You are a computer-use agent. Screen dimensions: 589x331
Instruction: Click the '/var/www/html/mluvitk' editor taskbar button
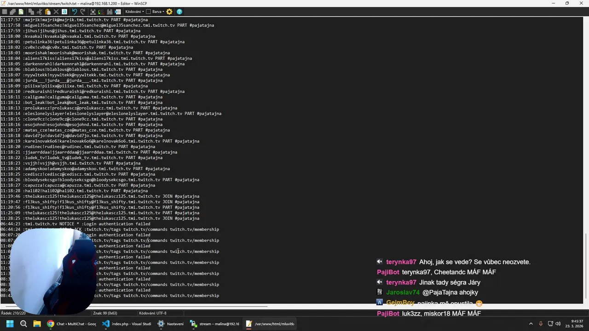pyautogui.click(x=270, y=324)
